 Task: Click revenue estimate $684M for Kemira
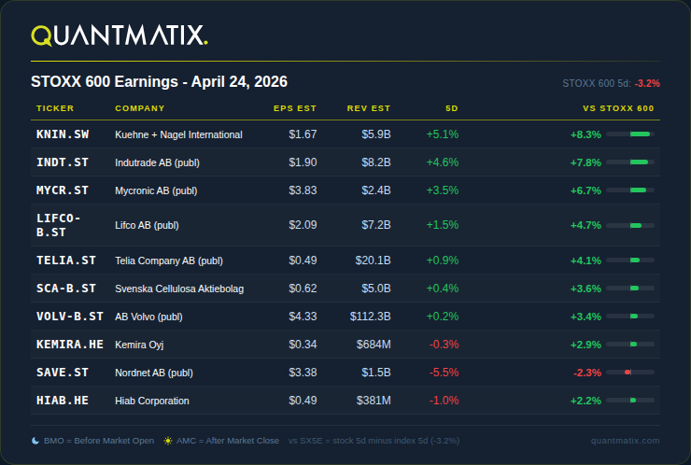point(374,345)
